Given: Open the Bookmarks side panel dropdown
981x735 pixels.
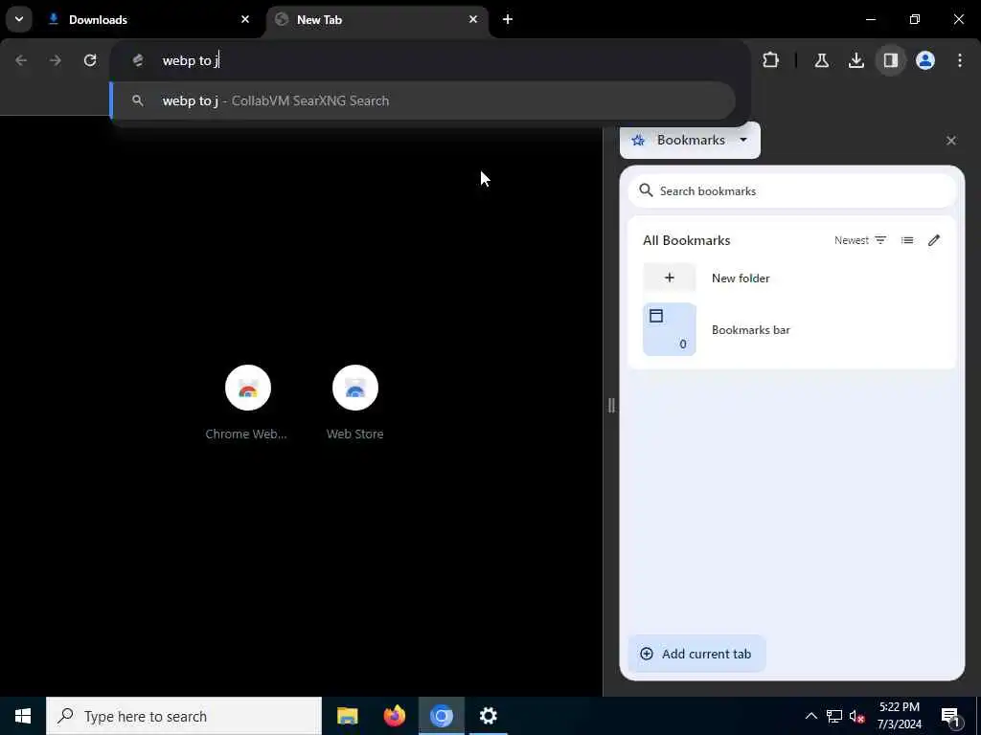Looking at the screenshot, I should click(690, 140).
